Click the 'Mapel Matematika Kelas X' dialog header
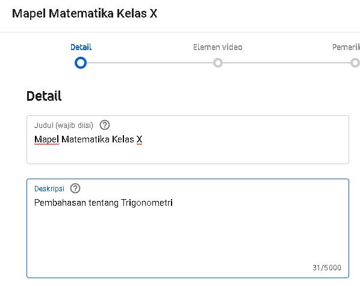Screen dimensions: 360x286 84,13
